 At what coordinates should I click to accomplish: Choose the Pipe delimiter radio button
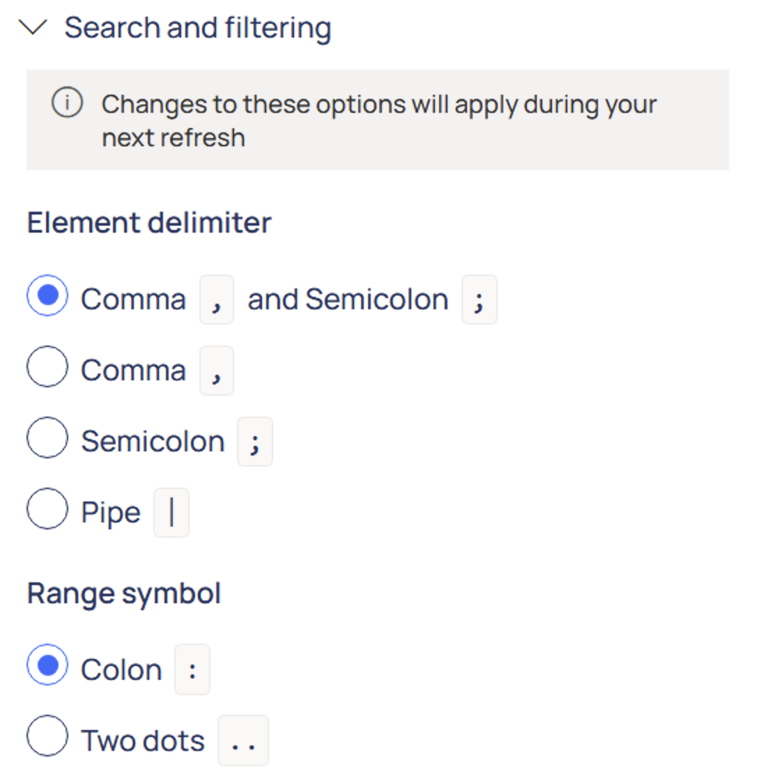click(x=47, y=509)
